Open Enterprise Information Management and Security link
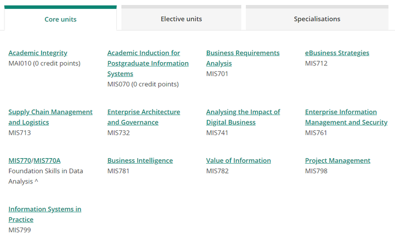 pyautogui.click(x=346, y=117)
